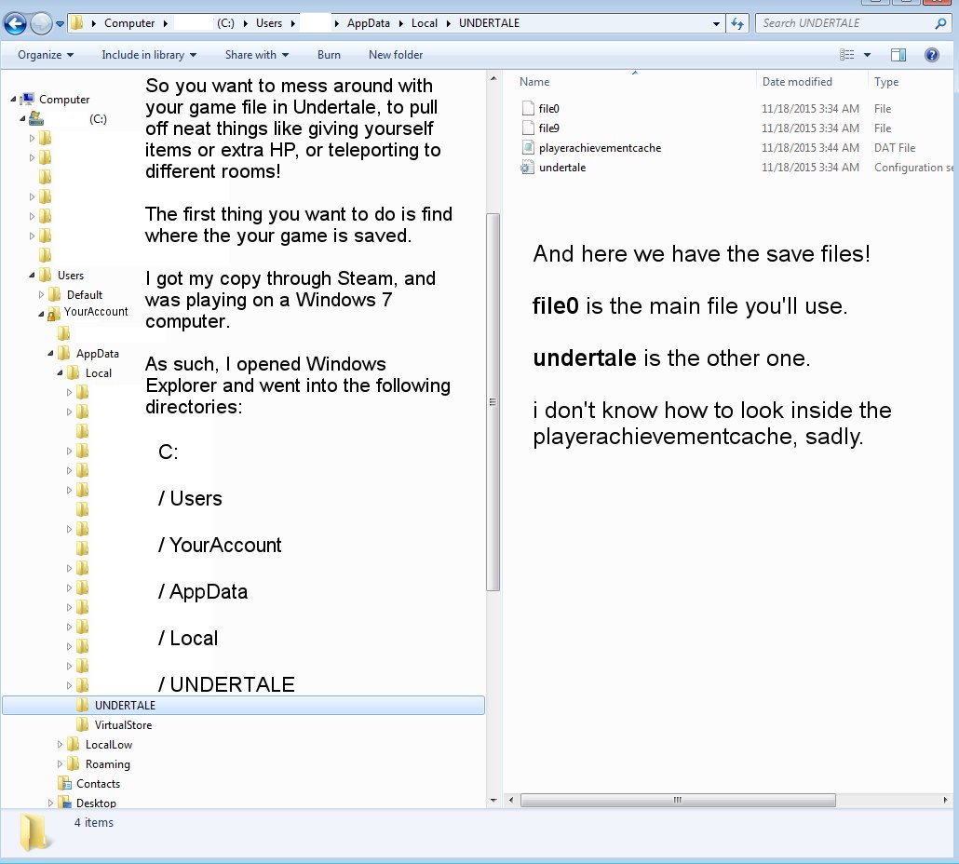
Task: Open the Help question mark icon
Action: tap(931, 55)
